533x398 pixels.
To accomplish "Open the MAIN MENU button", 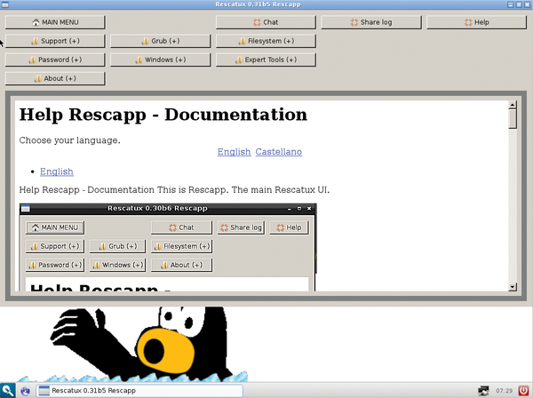I will click(55, 22).
